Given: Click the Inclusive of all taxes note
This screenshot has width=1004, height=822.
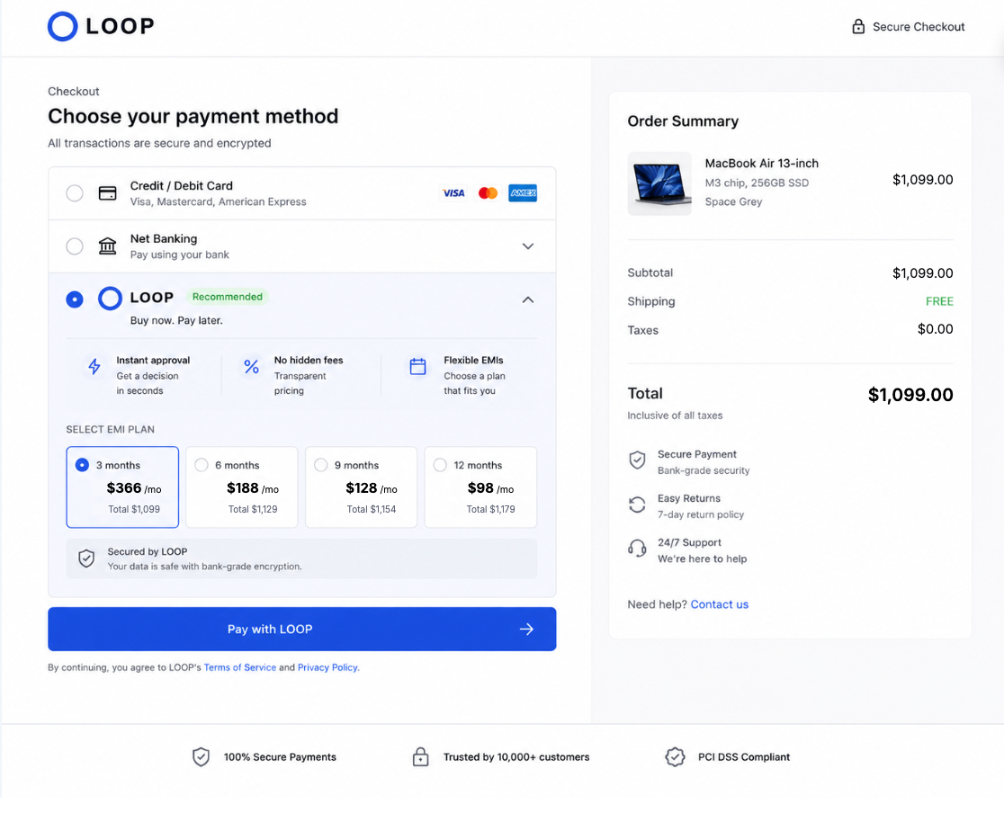Looking at the screenshot, I should pos(675,415).
